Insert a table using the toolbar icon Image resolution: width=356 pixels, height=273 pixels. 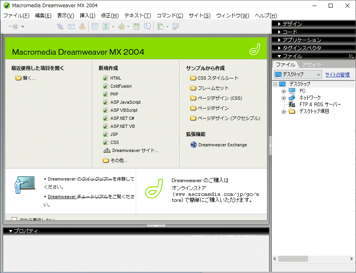tap(95, 26)
